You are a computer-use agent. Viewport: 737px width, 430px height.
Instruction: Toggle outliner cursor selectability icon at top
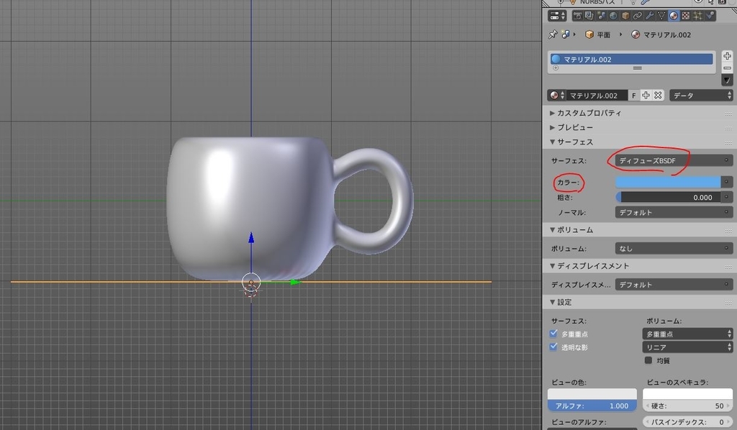(711, 2)
